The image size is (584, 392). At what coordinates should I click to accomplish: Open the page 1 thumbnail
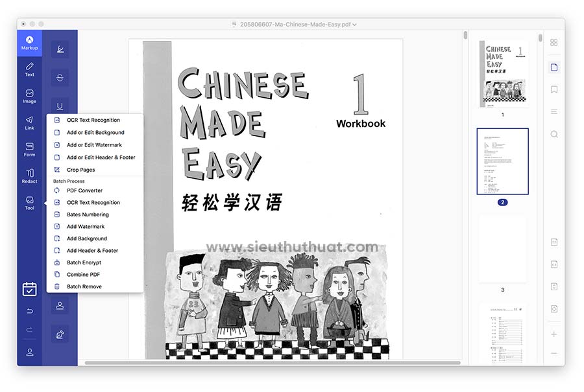pos(503,74)
